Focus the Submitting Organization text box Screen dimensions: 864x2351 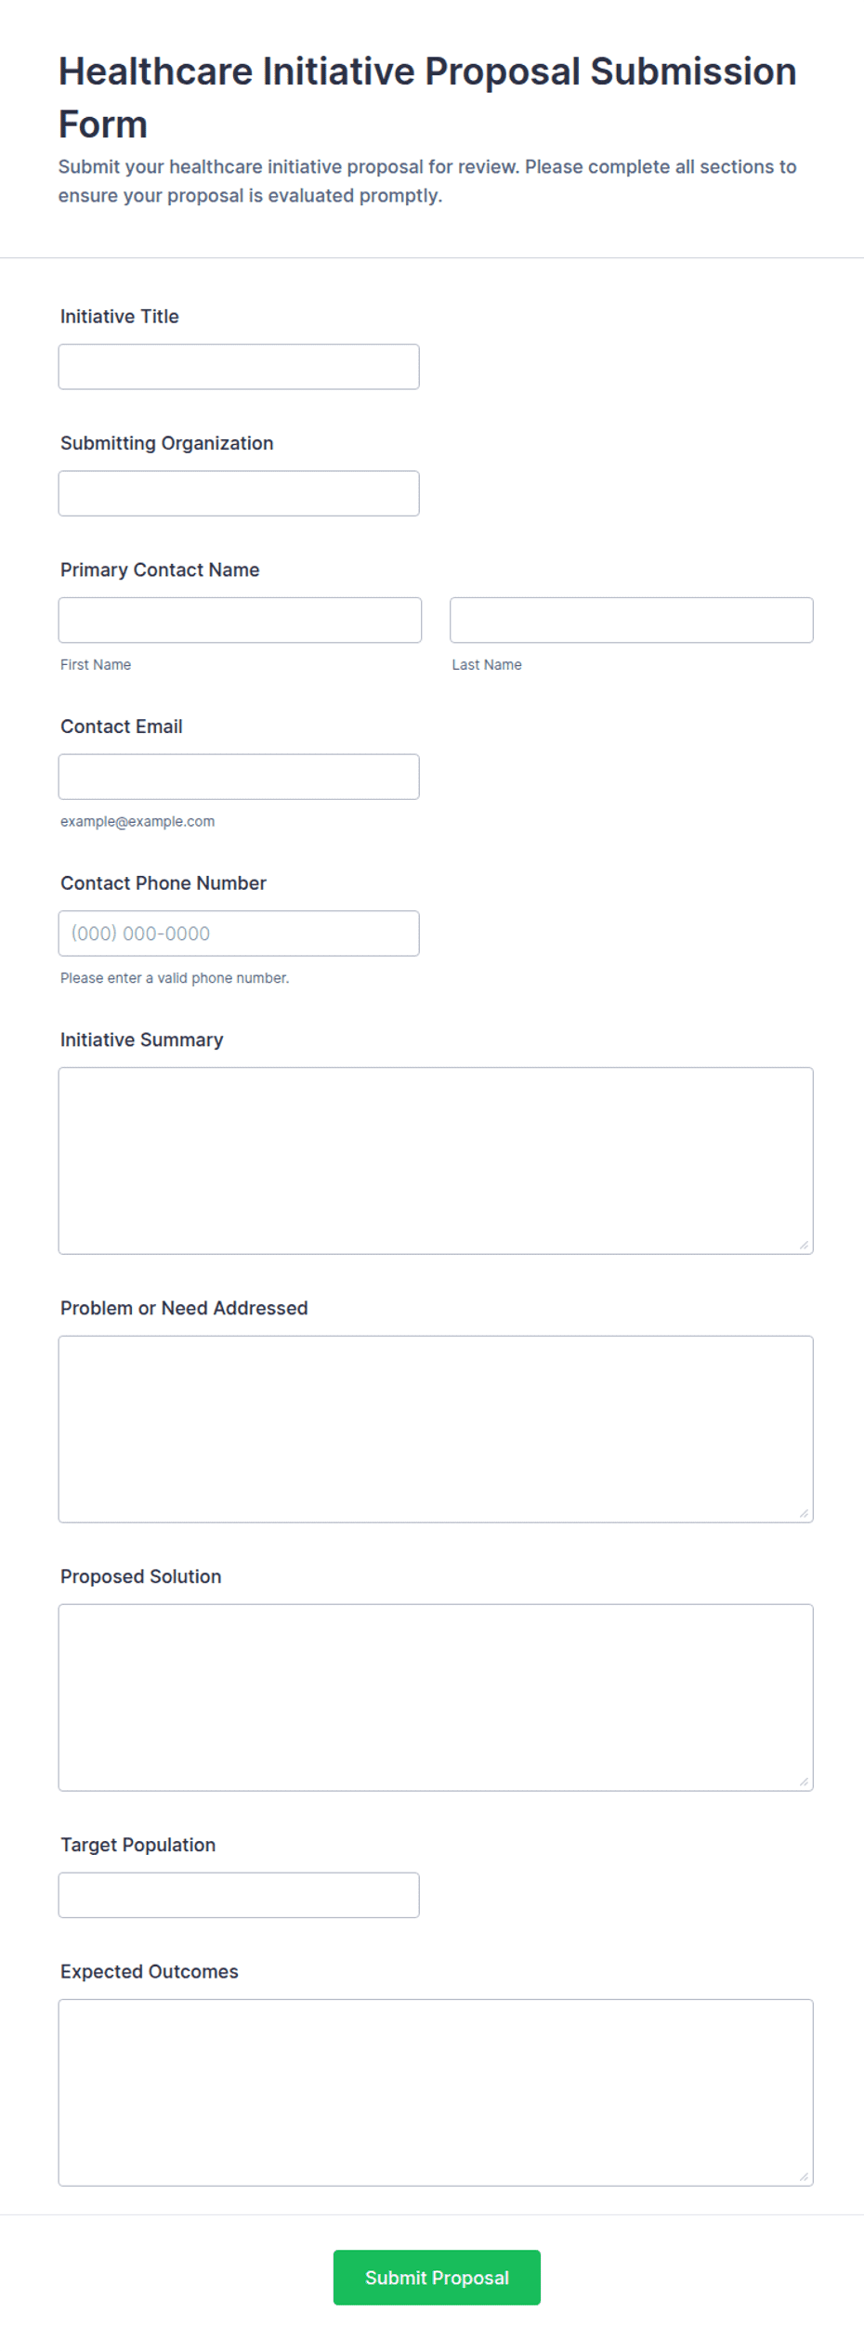239,493
